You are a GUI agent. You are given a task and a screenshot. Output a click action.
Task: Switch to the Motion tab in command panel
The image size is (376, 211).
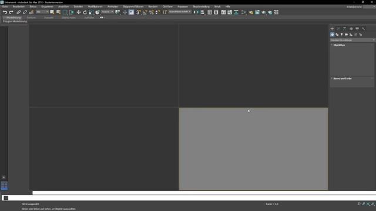click(x=351, y=29)
